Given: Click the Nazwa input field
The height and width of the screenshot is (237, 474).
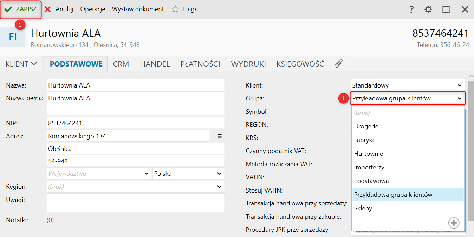Looking at the screenshot, I should pos(136,85).
